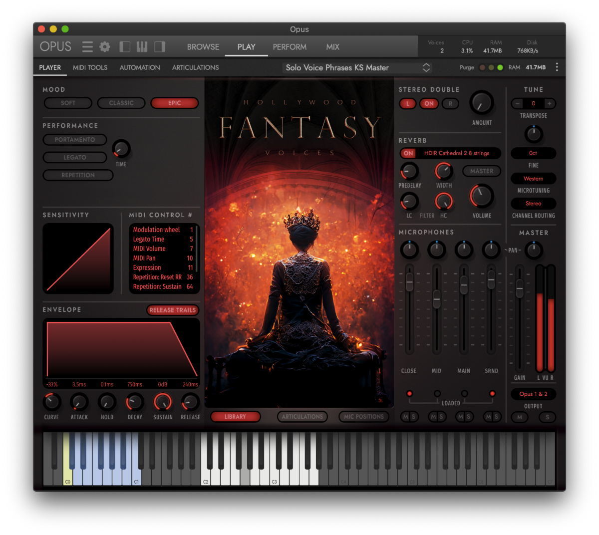Select the SOFT mood button
Image resolution: width=599 pixels, height=535 pixels.
click(68, 103)
